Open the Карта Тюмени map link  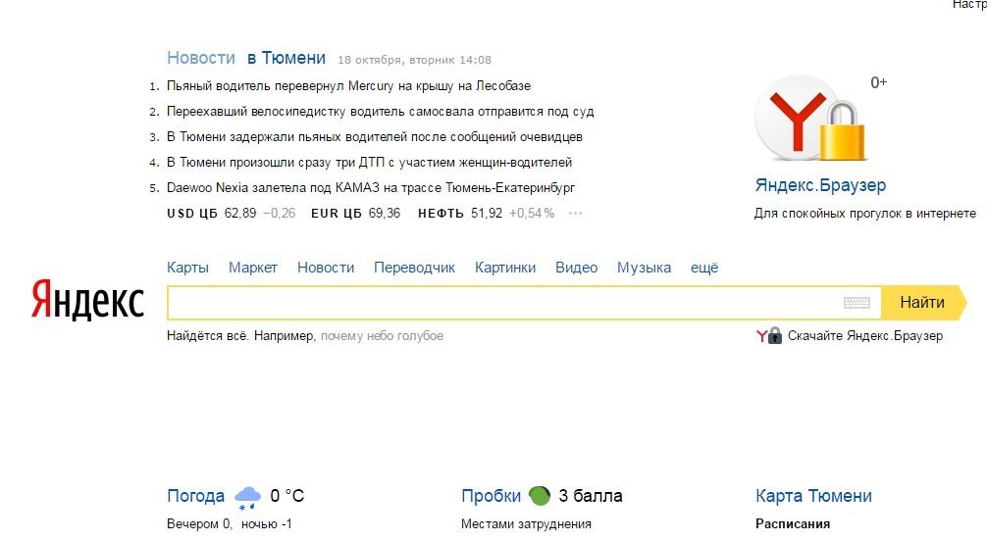(813, 496)
